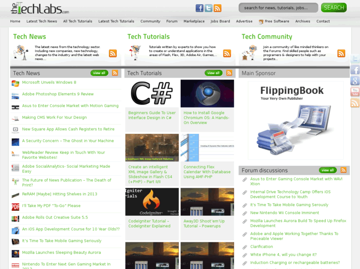Open Microsoft Unveils Windows 8 article
Image resolution: width=360 pixels, height=269 pixels.
pos(49,82)
